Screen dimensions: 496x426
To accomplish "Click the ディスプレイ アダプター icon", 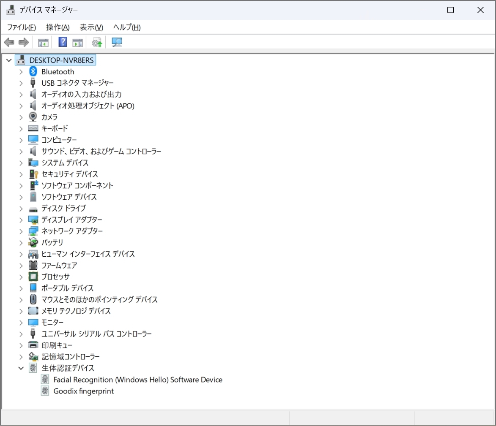I will pyautogui.click(x=33, y=220).
